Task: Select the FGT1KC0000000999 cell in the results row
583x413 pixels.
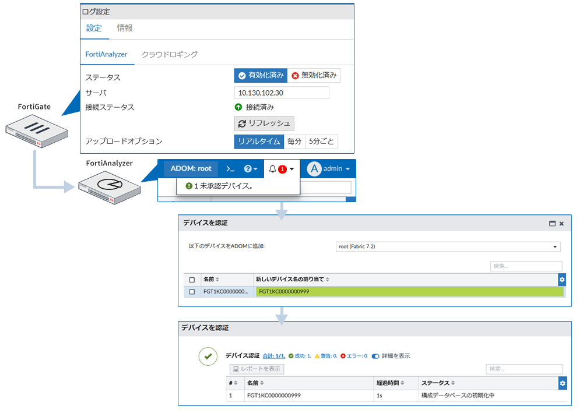Action: [x=273, y=396]
